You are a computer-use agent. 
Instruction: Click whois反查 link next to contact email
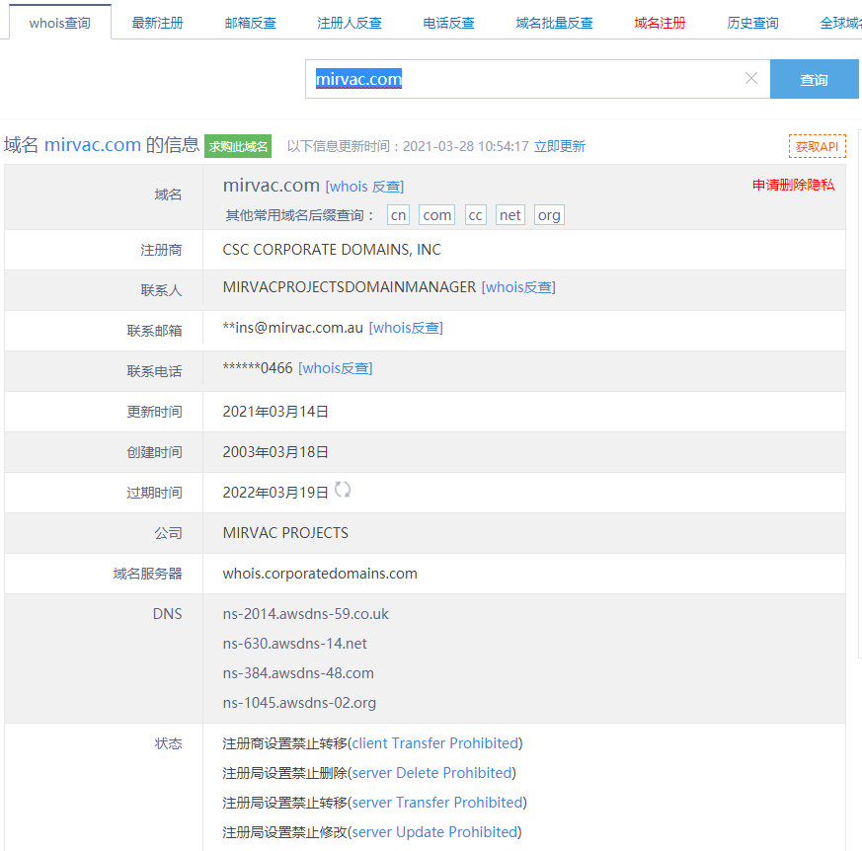[406, 328]
